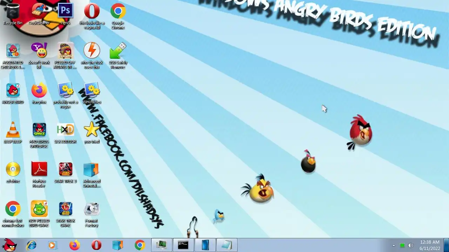Image resolution: width=449 pixels, height=252 pixels.
Task: Open the 'you tried' star icon
Action: pyautogui.click(x=92, y=133)
